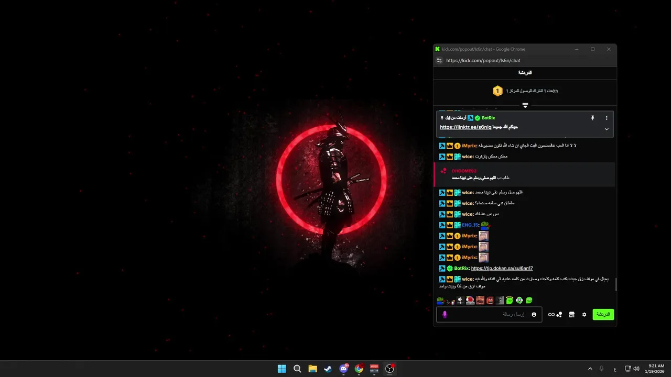Open Discord from the taskbar
Screen dimensions: 671x377
pos(343,369)
